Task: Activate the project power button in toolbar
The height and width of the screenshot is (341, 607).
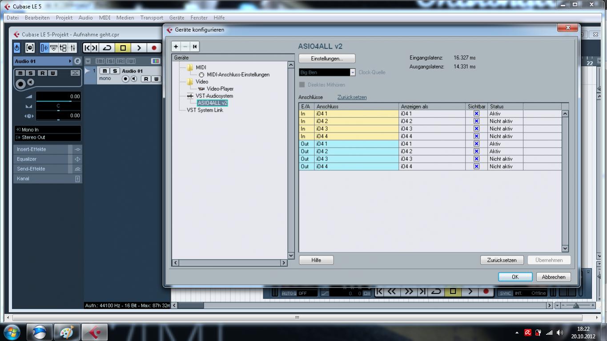Action: pos(17,48)
